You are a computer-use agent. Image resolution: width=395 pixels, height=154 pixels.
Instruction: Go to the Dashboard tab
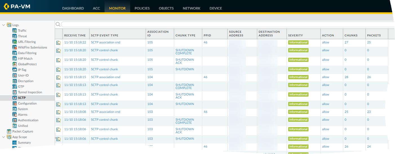pos(73,8)
